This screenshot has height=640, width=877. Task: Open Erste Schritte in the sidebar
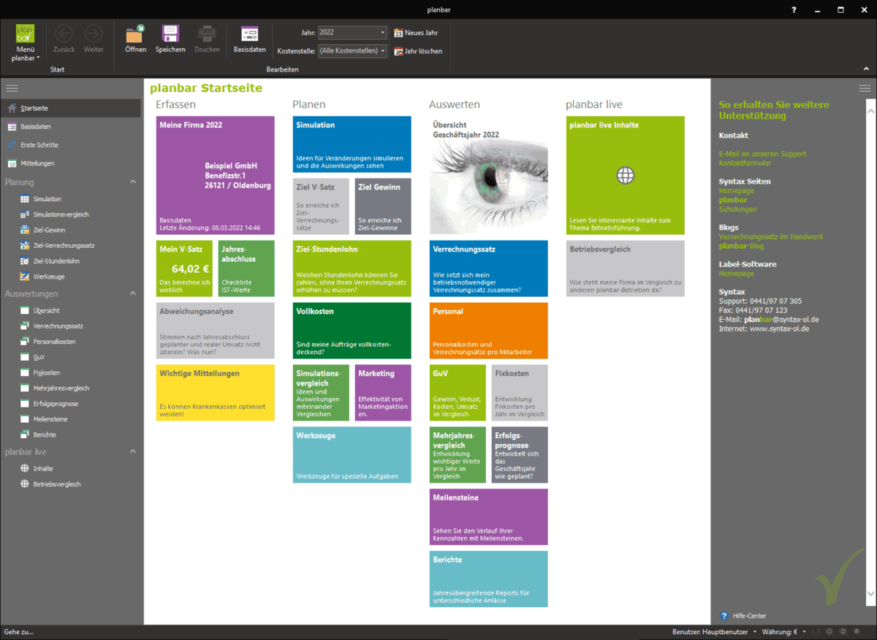tap(70, 145)
